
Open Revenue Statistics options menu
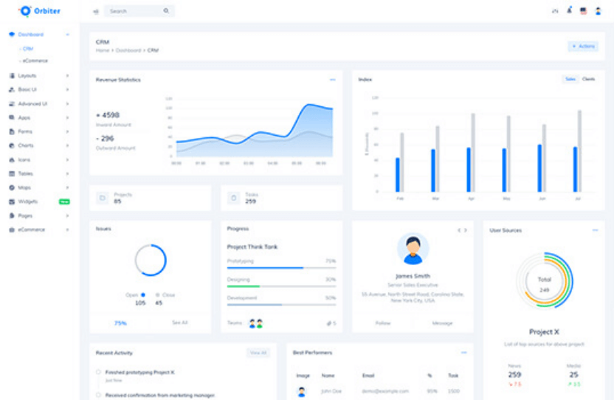click(332, 80)
